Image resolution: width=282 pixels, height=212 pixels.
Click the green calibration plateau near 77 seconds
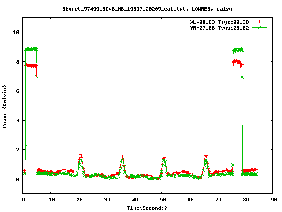pyautogui.click(x=237, y=50)
